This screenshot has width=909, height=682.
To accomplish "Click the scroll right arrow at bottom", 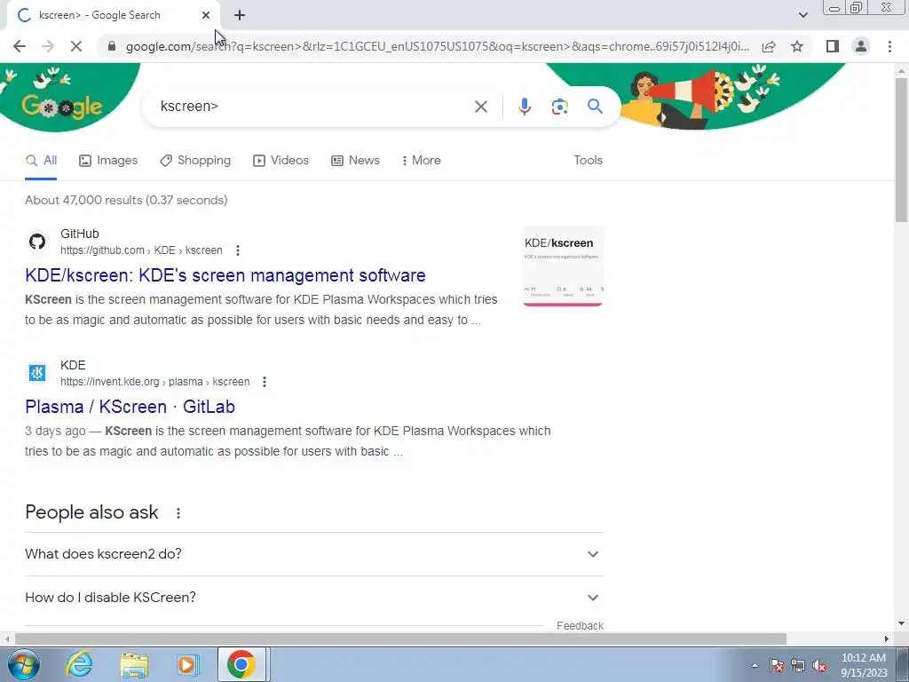I will coord(887,639).
